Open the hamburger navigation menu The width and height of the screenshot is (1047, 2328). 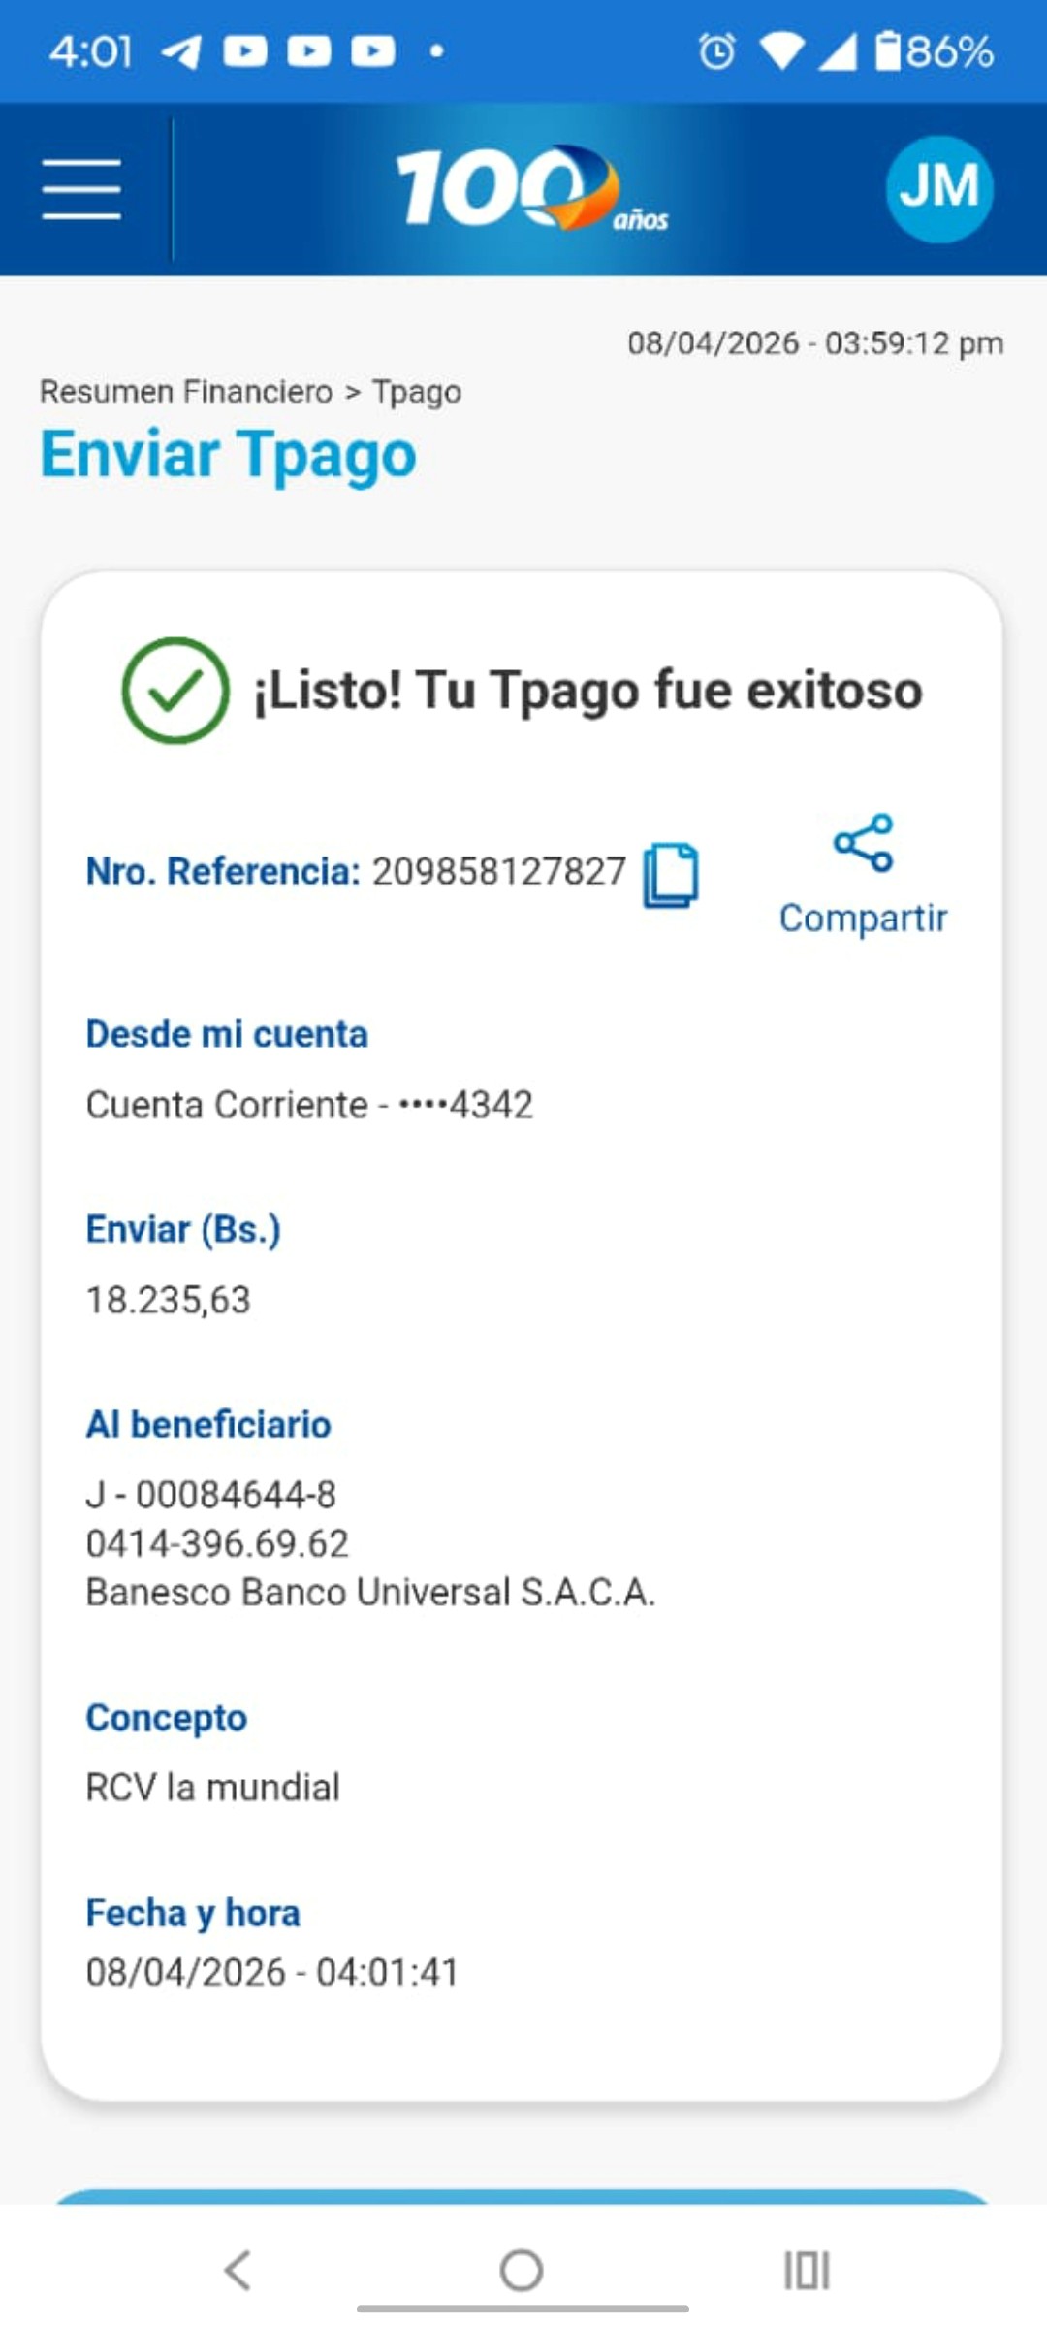(x=81, y=189)
